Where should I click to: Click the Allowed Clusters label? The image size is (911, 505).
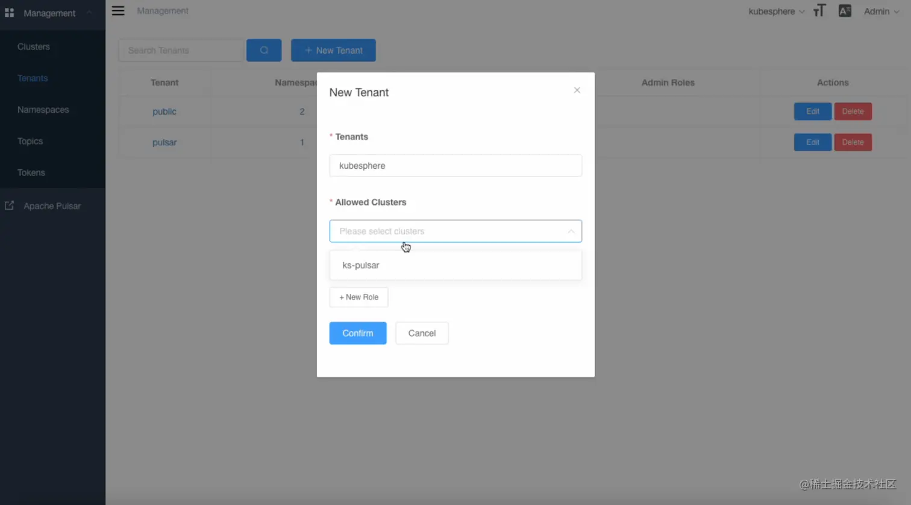coord(371,202)
